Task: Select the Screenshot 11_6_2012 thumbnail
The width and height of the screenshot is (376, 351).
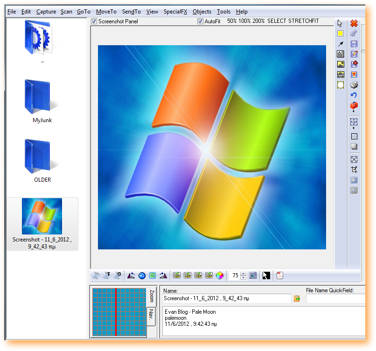Action: (x=42, y=224)
